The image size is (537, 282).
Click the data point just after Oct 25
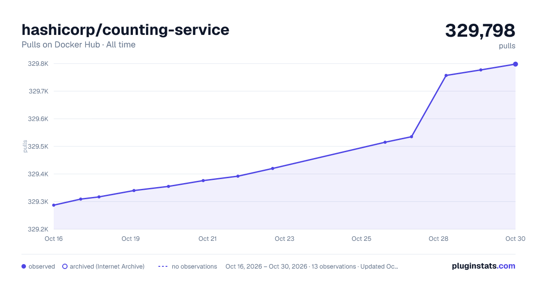click(x=385, y=142)
